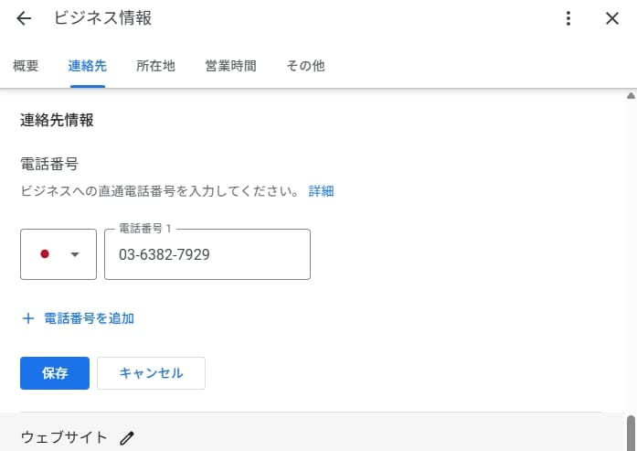637x451 pixels.
Task: Switch to the 営業時間 tab
Action: (230, 66)
